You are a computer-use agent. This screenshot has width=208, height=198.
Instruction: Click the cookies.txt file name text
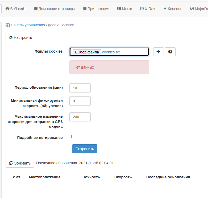(111, 52)
